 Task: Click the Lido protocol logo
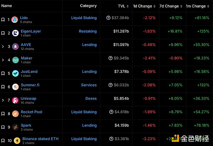15,20
